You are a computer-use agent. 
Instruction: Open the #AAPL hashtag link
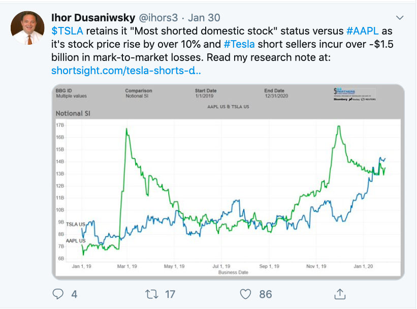point(363,31)
